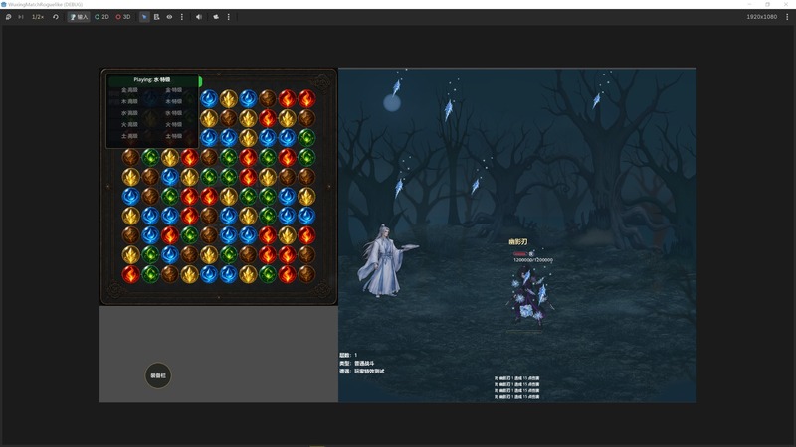Switch selection mode to 3D
The height and width of the screenshot is (447, 796).
point(123,17)
